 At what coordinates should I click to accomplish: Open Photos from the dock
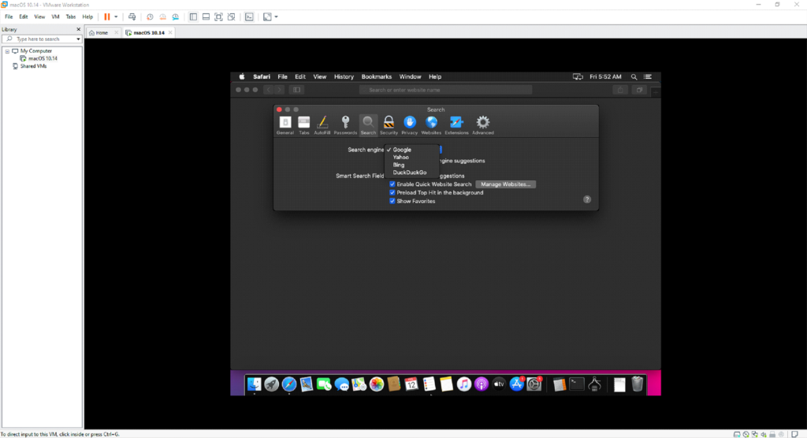tap(377, 384)
